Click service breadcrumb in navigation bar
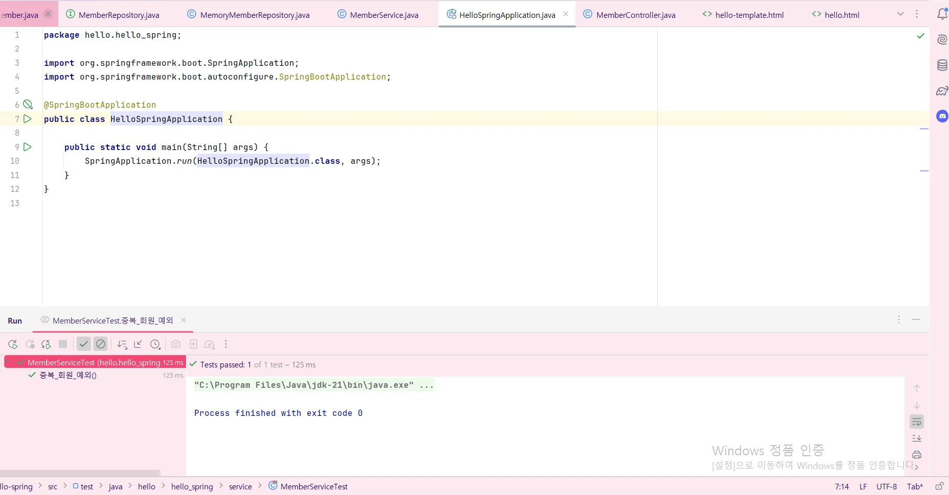The height and width of the screenshot is (495, 949). [x=240, y=487]
